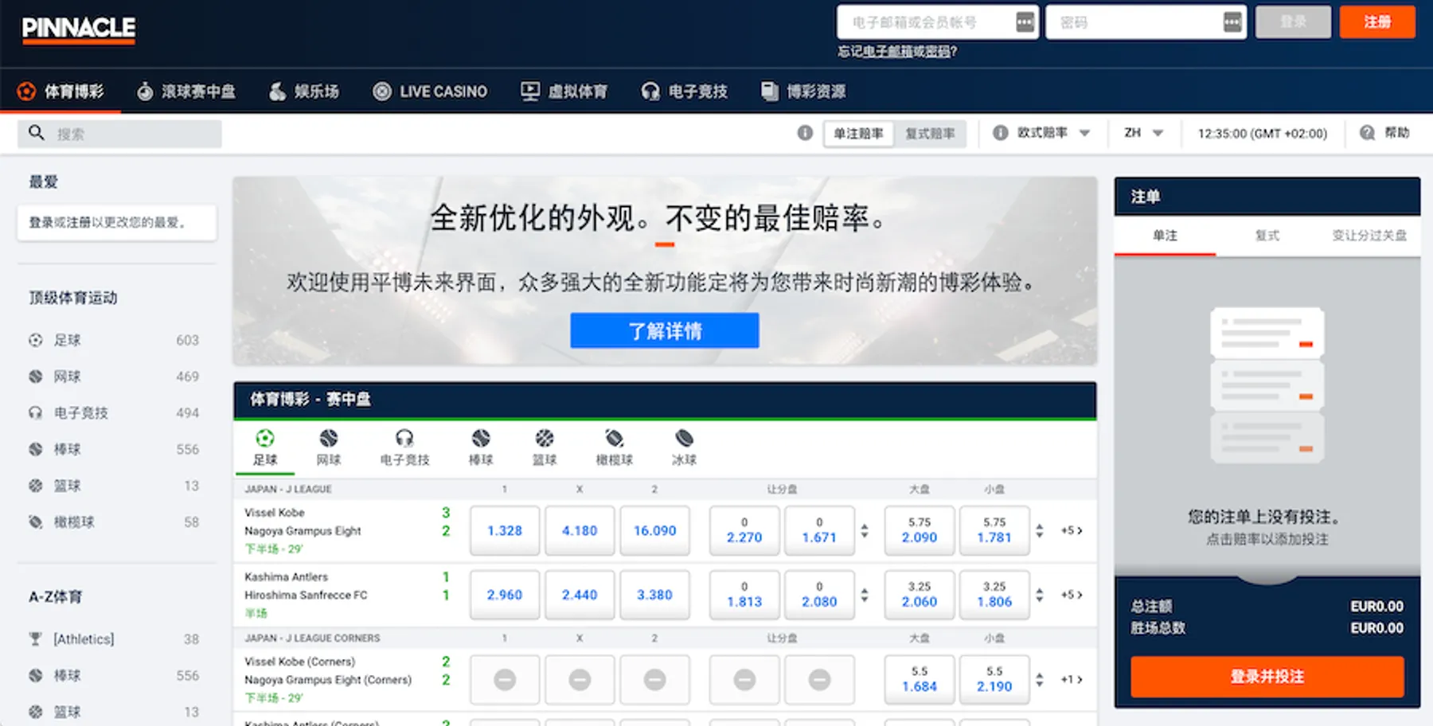Viewport: 1433px width, 726px height.
Task: Open 虚拟体育 virtual sports nav item
Action: coord(564,92)
